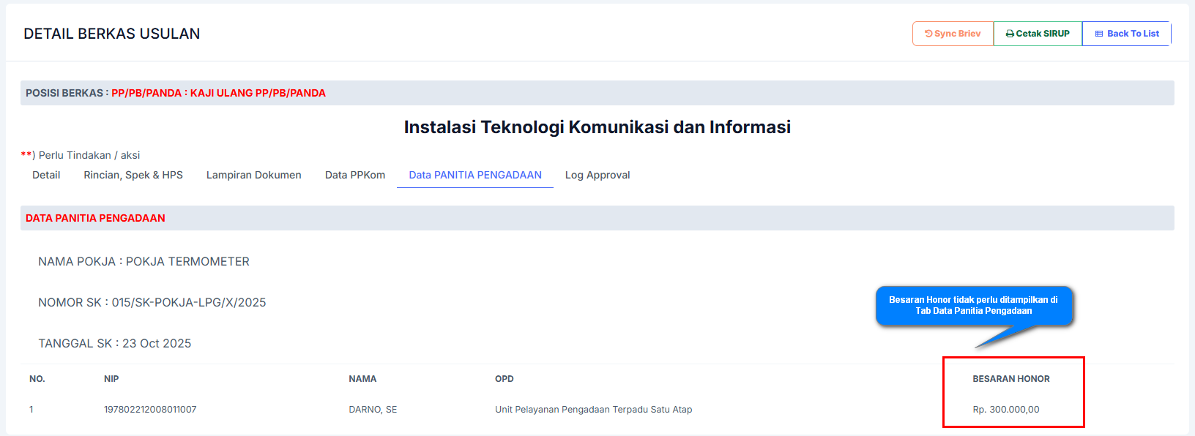Click the Rp. 300.000,00 honor amount

1005,410
